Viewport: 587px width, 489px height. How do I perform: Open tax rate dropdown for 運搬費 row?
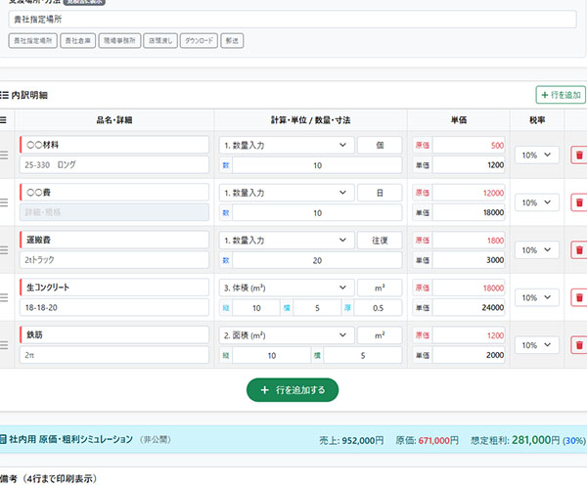click(x=536, y=250)
